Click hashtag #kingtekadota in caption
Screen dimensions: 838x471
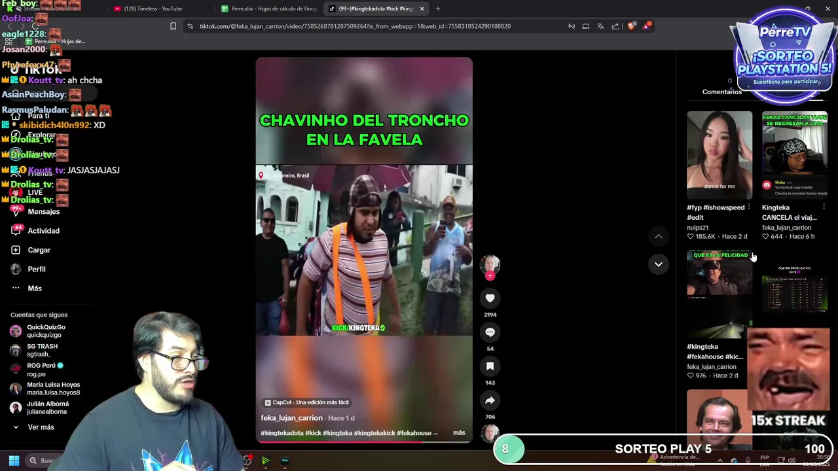click(x=282, y=433)
